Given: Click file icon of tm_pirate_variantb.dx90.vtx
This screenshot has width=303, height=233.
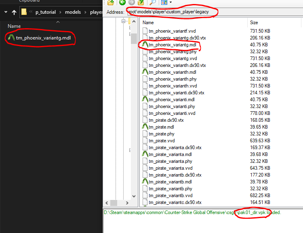Looking at the screenshot, I should pyautogui.click(x=145, y=175).
